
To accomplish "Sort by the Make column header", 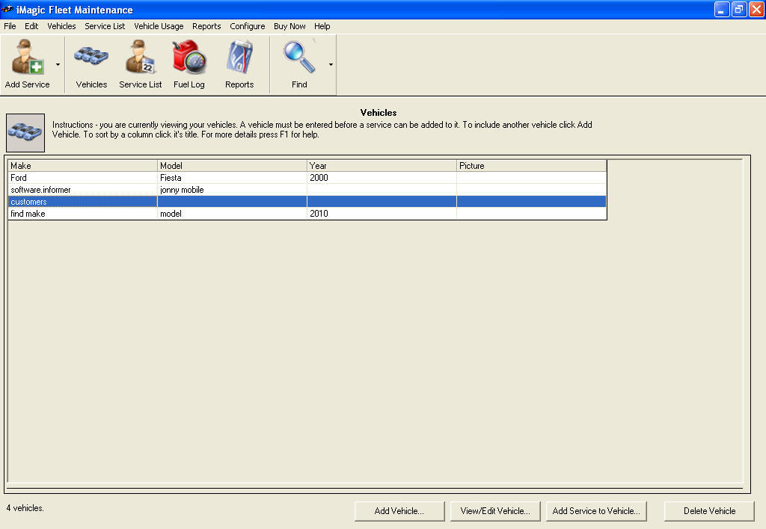I will [82, 166].
